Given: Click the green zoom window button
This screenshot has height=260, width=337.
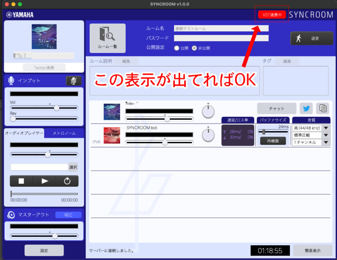Looking at the screenshot, I should click(x=20, y=4).
